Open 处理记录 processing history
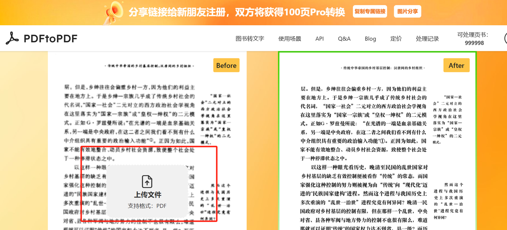Viewport: 507px width, 230px height. click(427, 39)
